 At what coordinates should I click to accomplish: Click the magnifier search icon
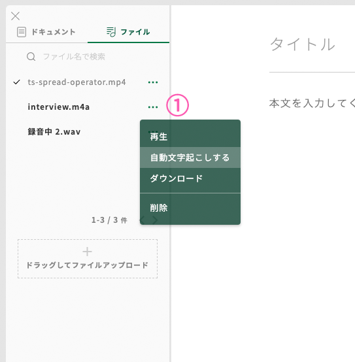pos(31,57)
